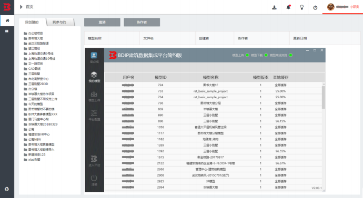Click the scrollbar up arrow in BDIP table
The image size is (363, 198).
pos(324,84)
